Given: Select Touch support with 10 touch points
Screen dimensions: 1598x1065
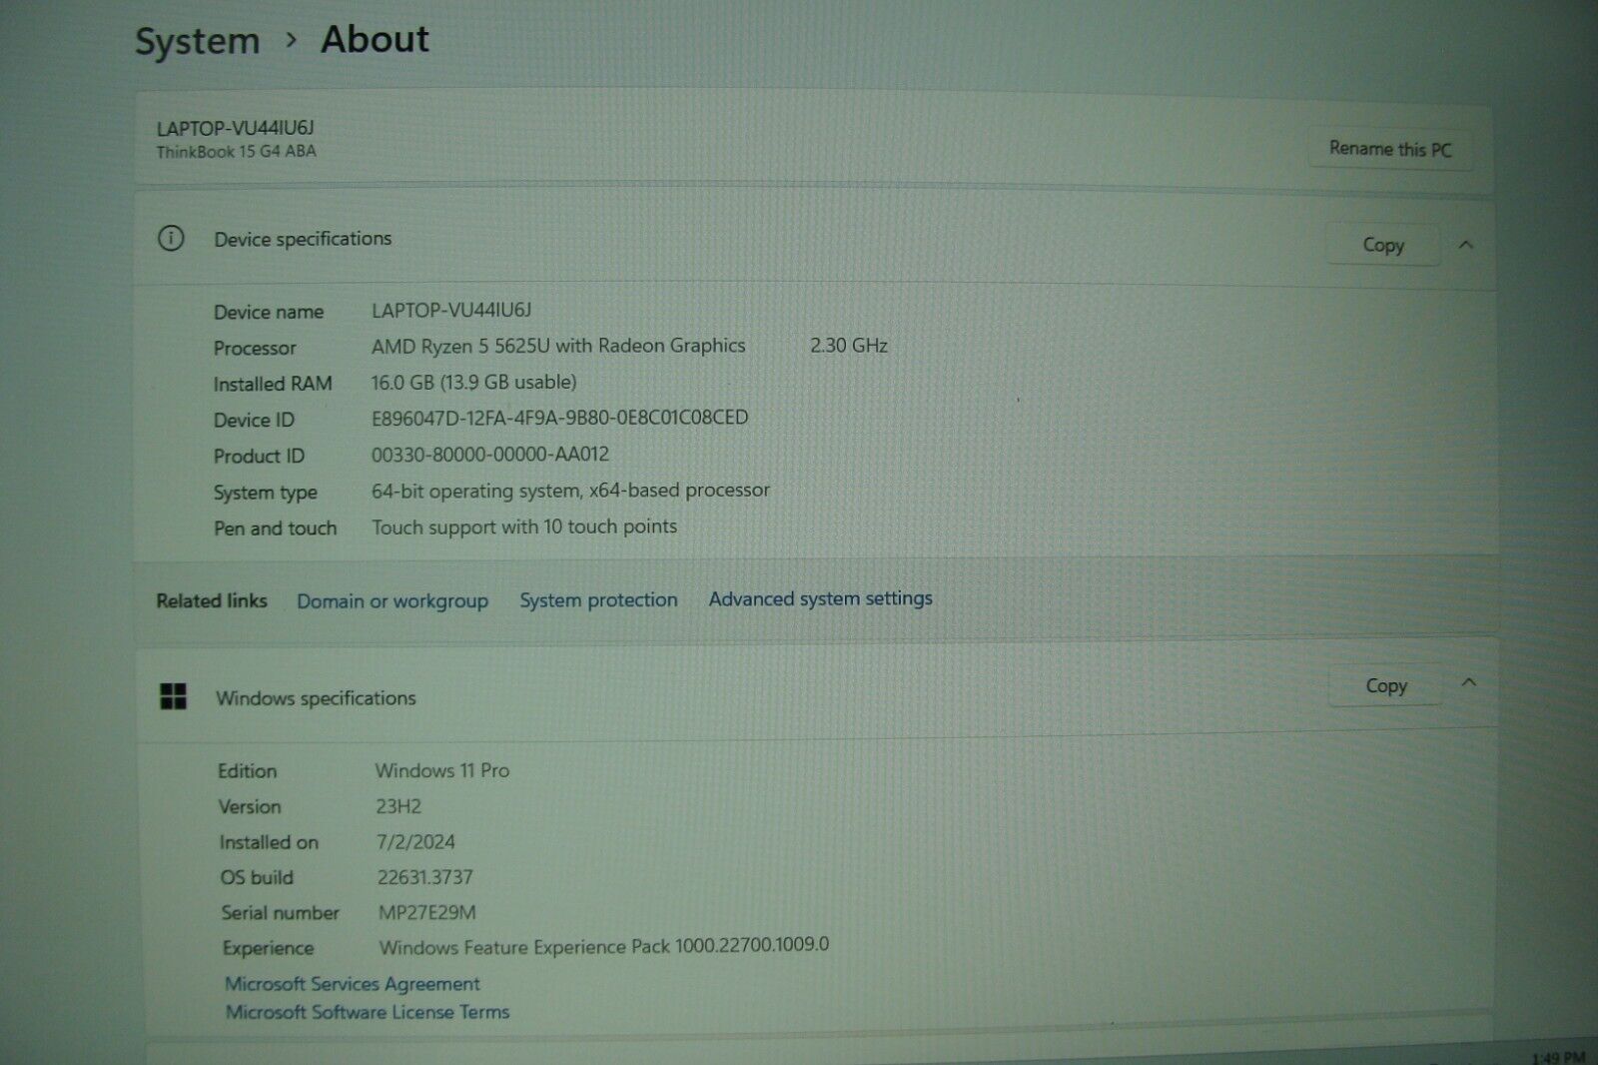Looking at the screenshot, I should (x=524, y=527).
